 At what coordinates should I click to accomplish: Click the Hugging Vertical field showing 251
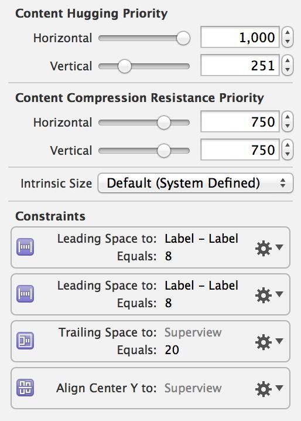240,65
